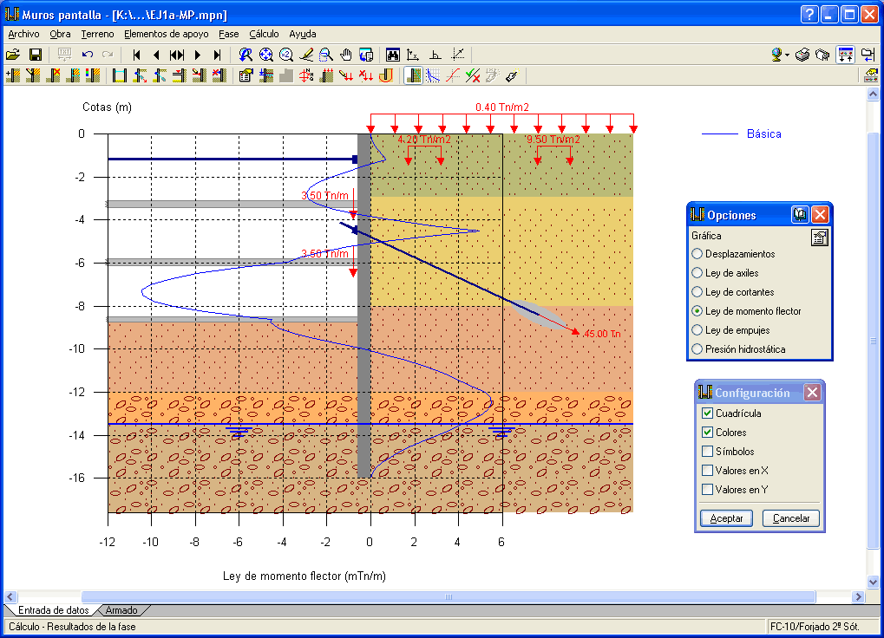Go to the first phase arrow
Viewport: 884px width, 638px height.
pos(137,55)
